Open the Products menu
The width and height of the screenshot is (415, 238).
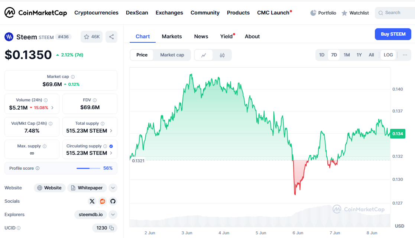click(x=238, y=13)
